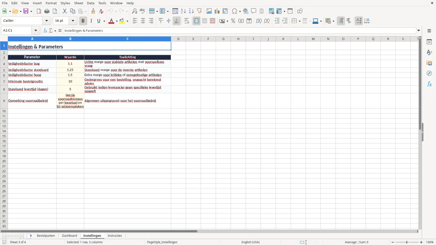Click Add Decimal Place icon
Image resolution: width=436 pixels, height=245 pixels.
259,21
